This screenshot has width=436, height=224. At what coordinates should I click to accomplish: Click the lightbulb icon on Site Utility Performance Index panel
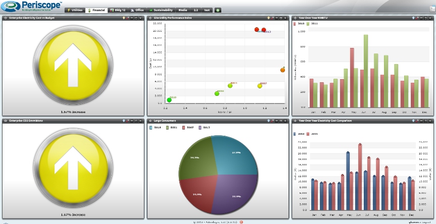(x=268, y=18)
